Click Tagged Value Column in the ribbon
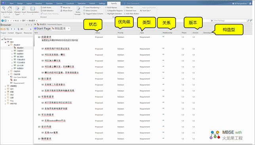Screen dimensions: 255x145 (x=93, y=13)
